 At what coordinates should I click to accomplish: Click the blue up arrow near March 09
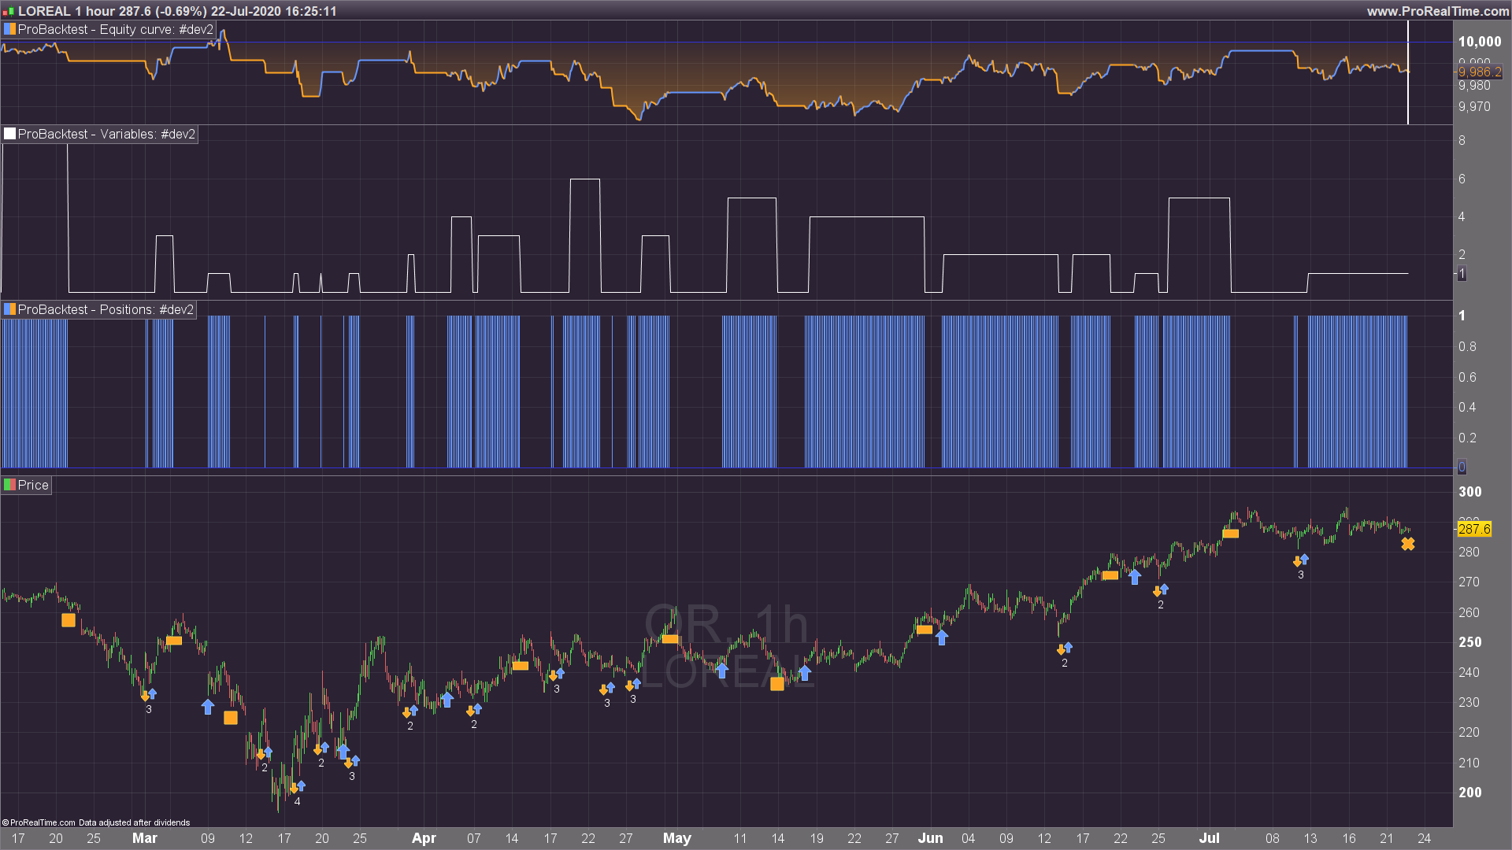(208, 707)
